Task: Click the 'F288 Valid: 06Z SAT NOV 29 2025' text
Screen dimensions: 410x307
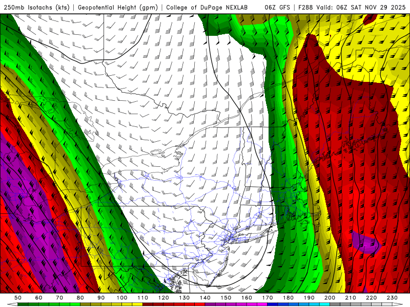Action: click(x=352, y=7)
